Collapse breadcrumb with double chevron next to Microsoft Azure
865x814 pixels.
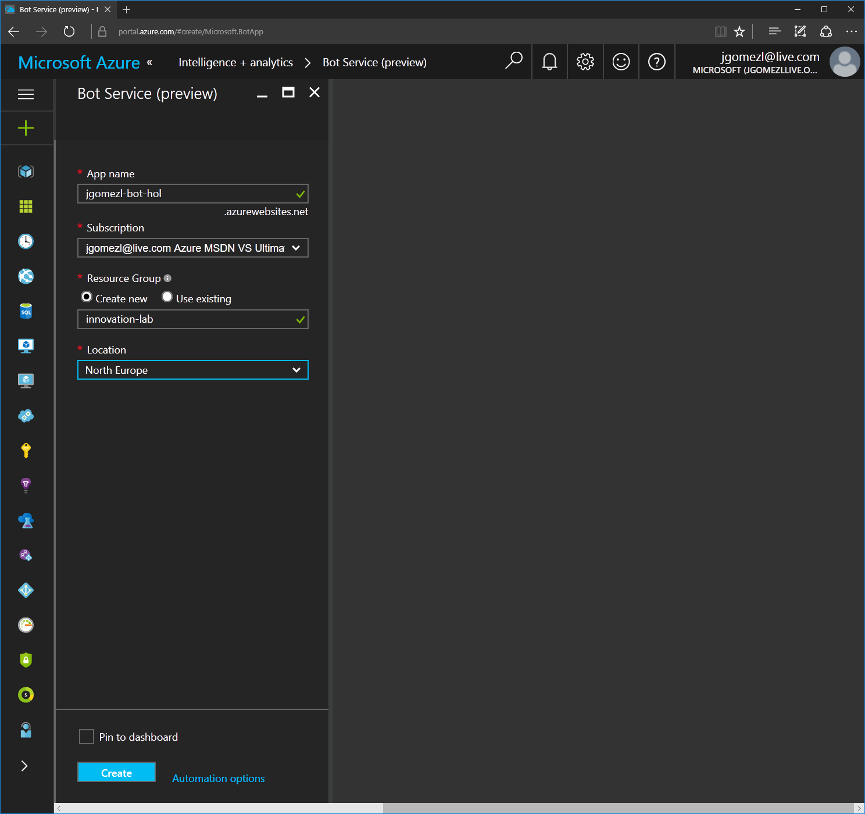pos(149,62)
